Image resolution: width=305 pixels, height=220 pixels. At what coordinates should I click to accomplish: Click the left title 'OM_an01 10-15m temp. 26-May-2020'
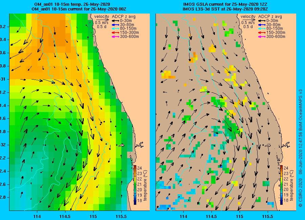72,4
